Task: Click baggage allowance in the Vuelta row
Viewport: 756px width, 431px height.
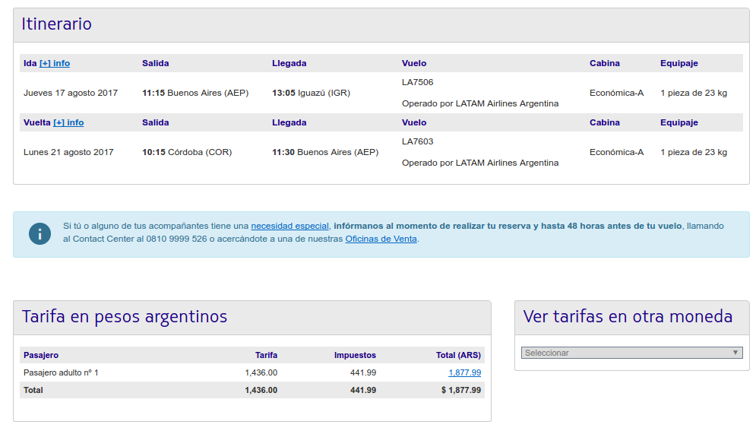Action: (694, 152)
